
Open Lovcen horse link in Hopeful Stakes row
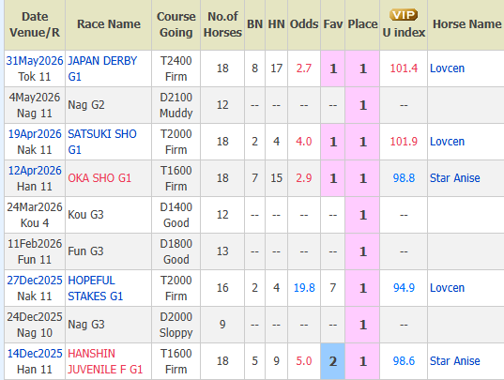click(447, 288)
